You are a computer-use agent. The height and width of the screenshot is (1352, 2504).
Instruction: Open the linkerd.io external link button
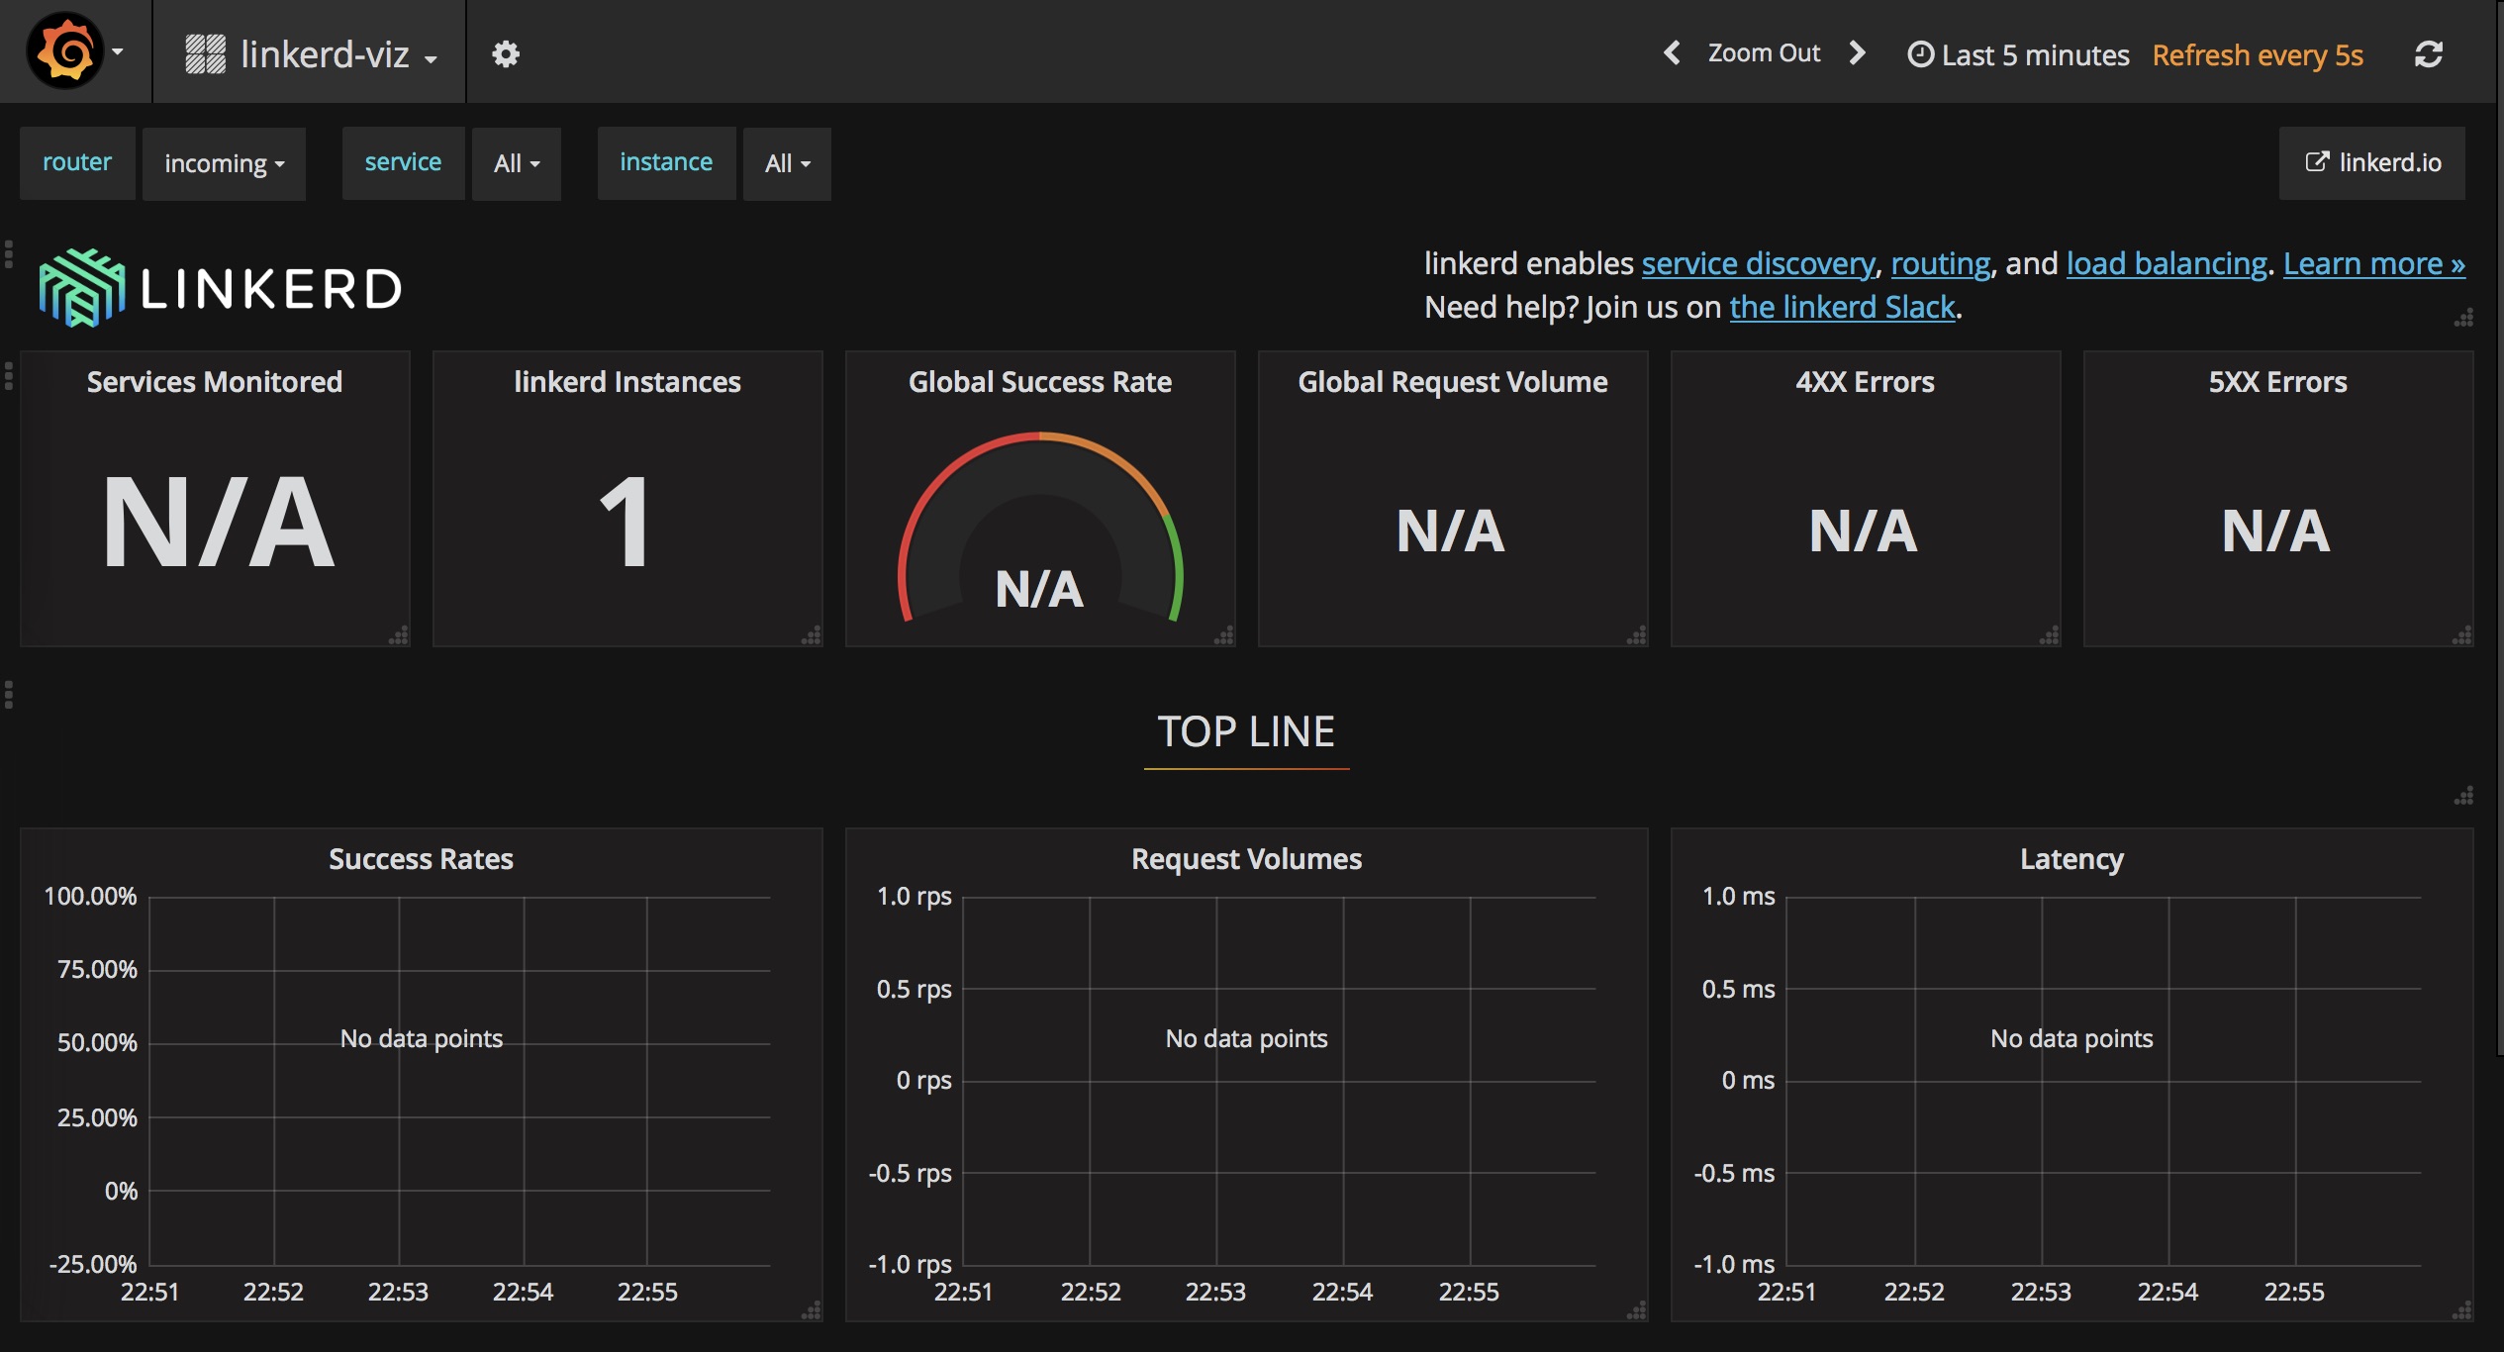[2371, 163]
